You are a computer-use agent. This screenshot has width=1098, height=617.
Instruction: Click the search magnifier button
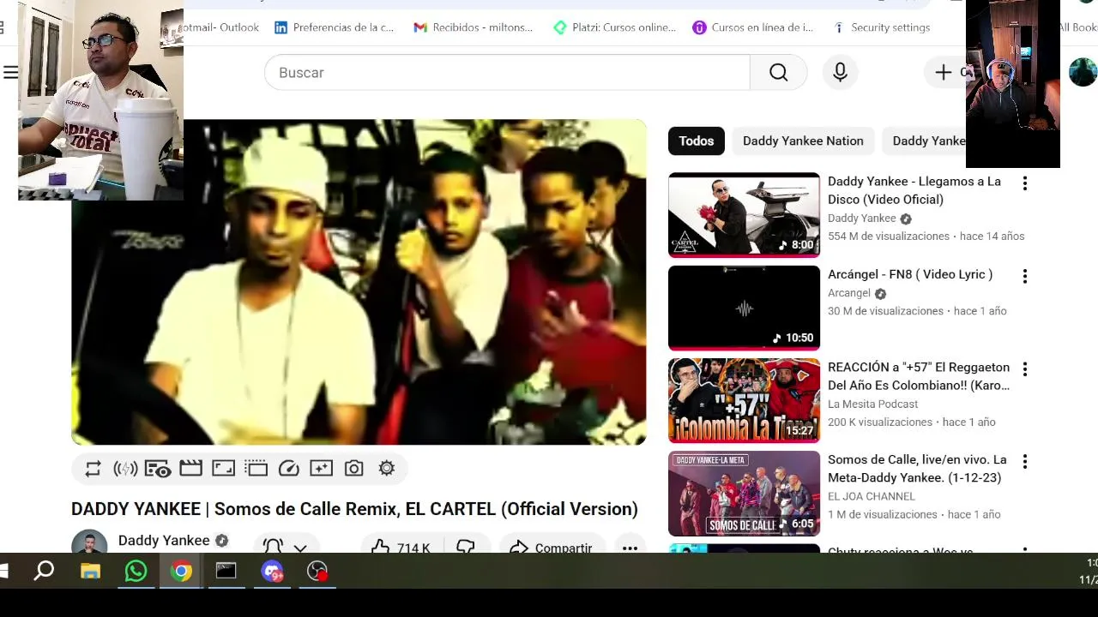click(x=779, y=73)
